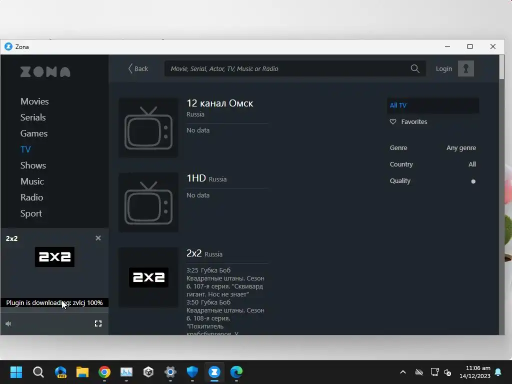Open the Radio section
This screenshot has width=512, height=384.
click(x=31, y=197)
